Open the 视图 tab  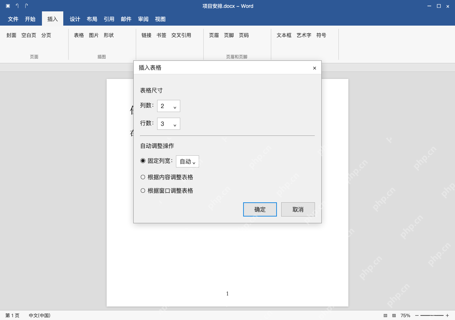(160, 19)
